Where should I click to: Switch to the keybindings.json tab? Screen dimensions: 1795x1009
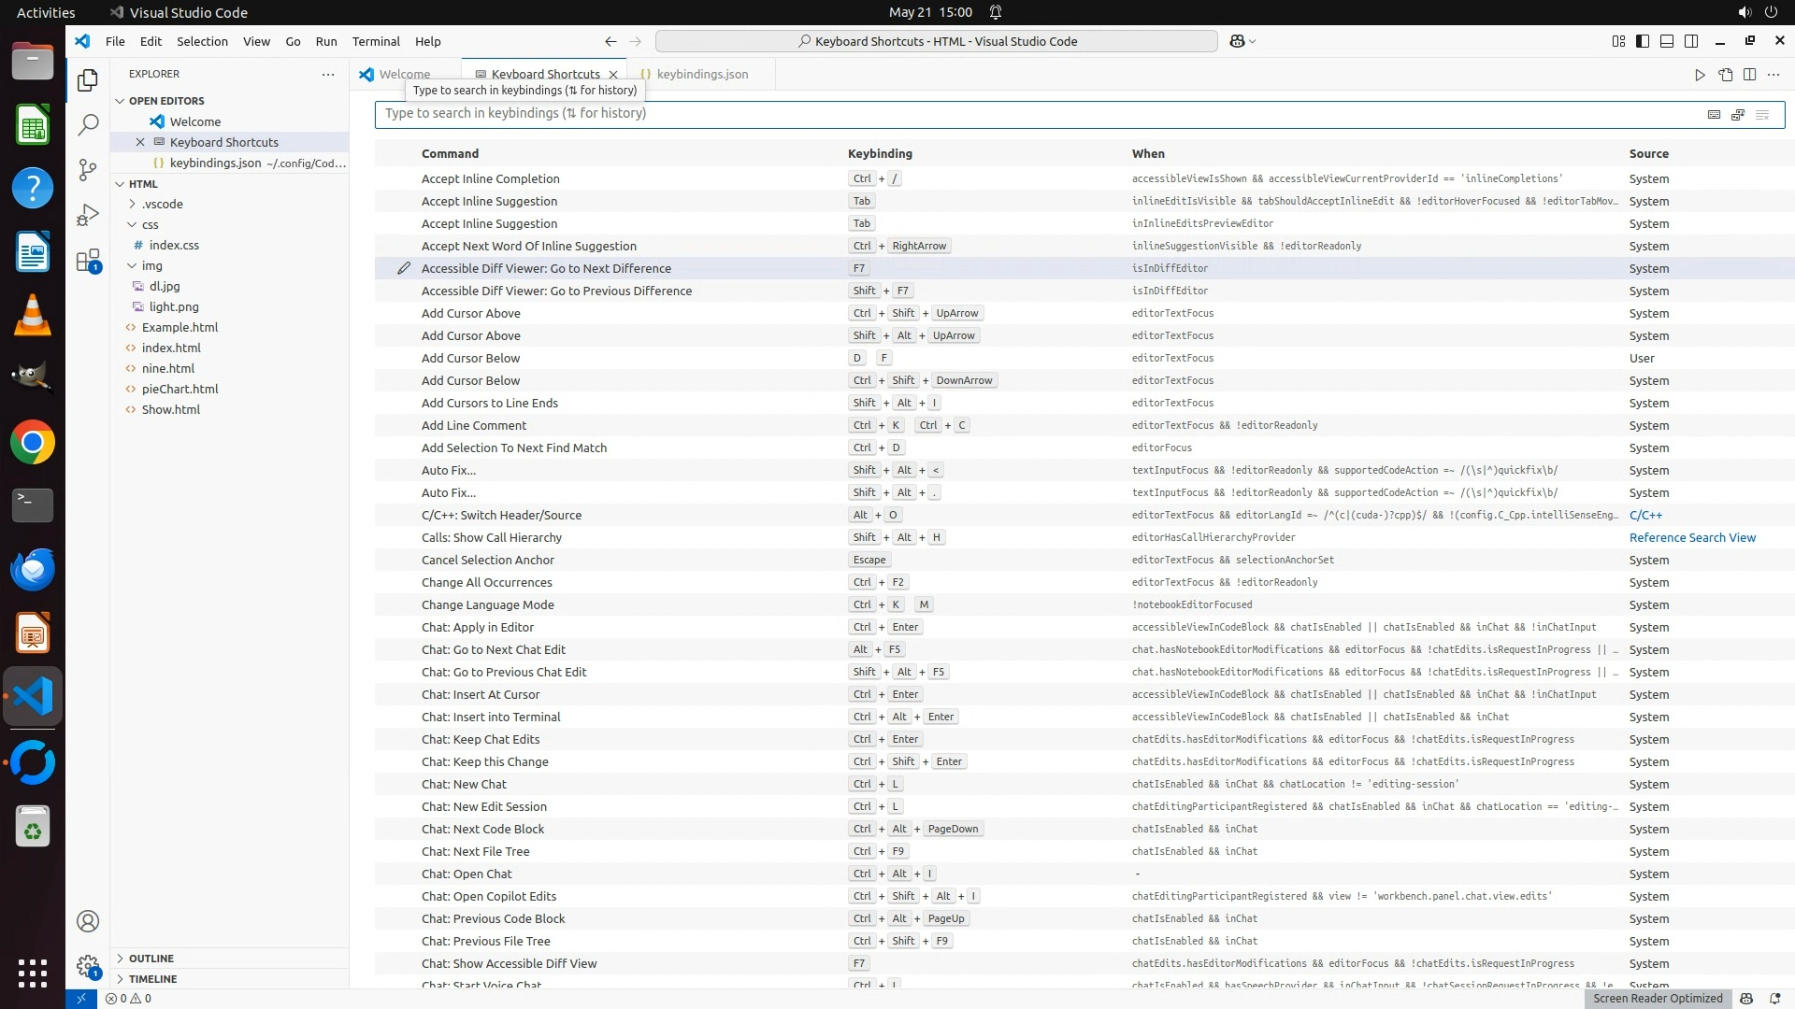pyautogui.click(x=701, y=75)
